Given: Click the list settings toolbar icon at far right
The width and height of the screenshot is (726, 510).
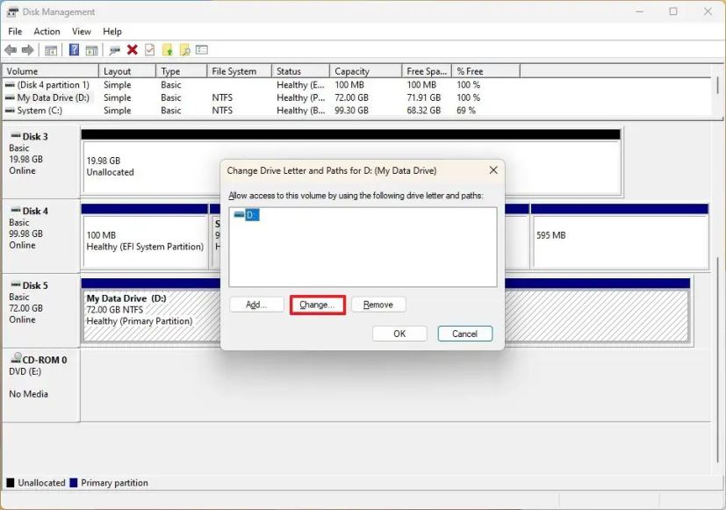Looking at the screenshot, I should (201, 49).
